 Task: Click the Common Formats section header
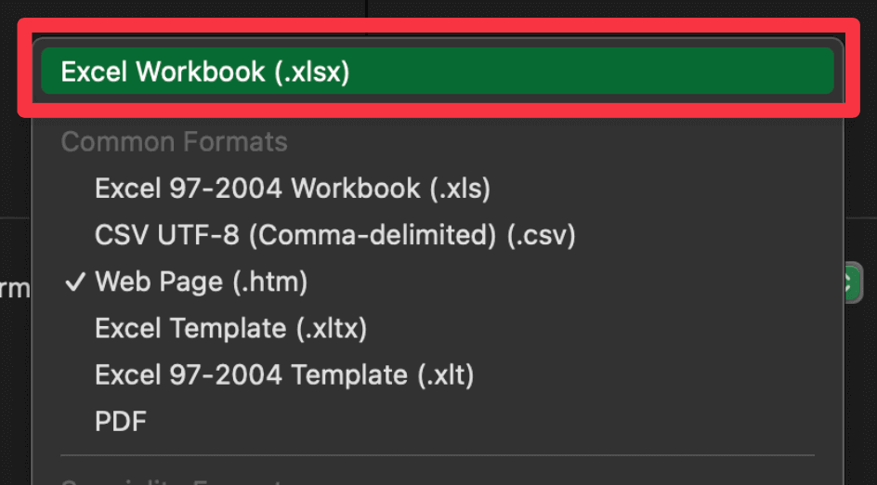coord(174,141)
